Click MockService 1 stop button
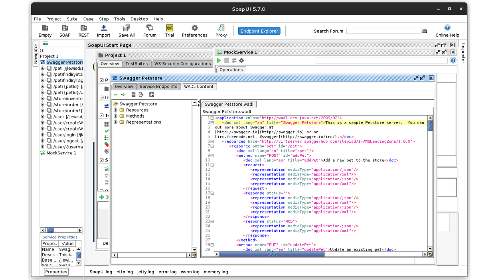This screenshot has height=280, width=498. pos(226,61)
